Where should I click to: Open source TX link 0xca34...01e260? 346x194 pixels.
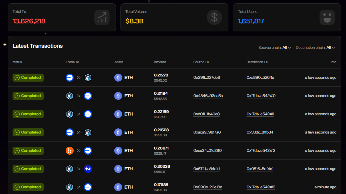[208, 151]
